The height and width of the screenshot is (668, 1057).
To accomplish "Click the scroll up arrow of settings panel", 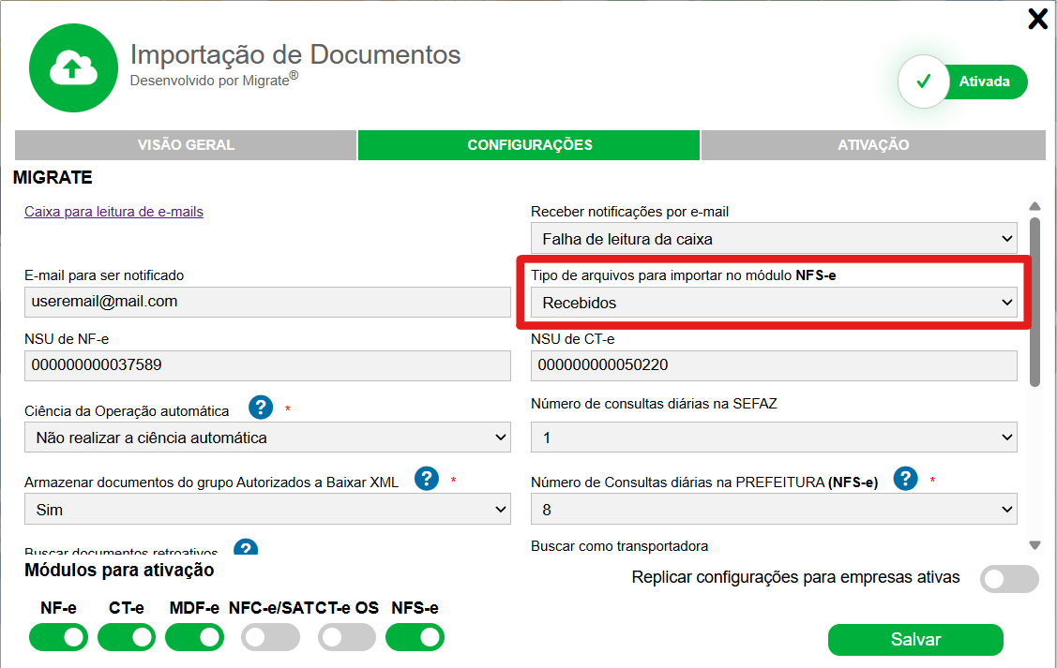I will pos(1034,207).
